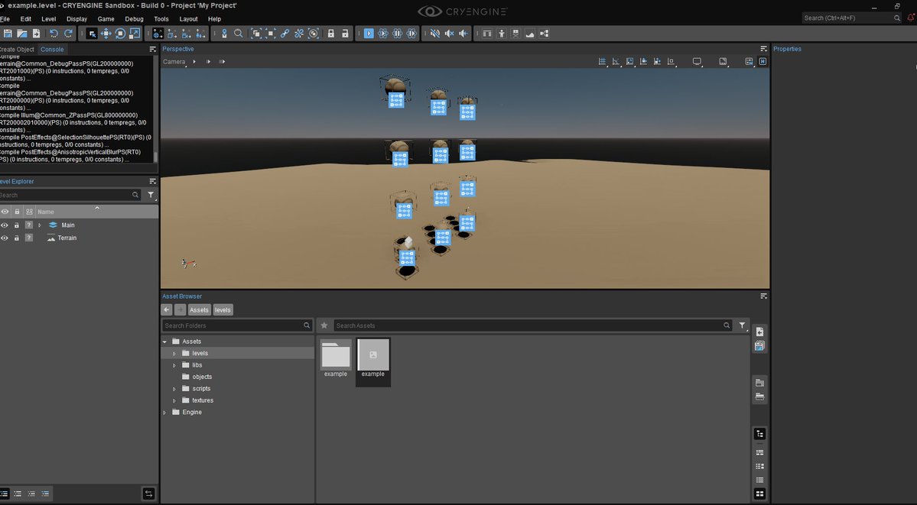Go back in the Asset Browser
The height and width of the screenshot is (505, 917).
coord(167,309)
